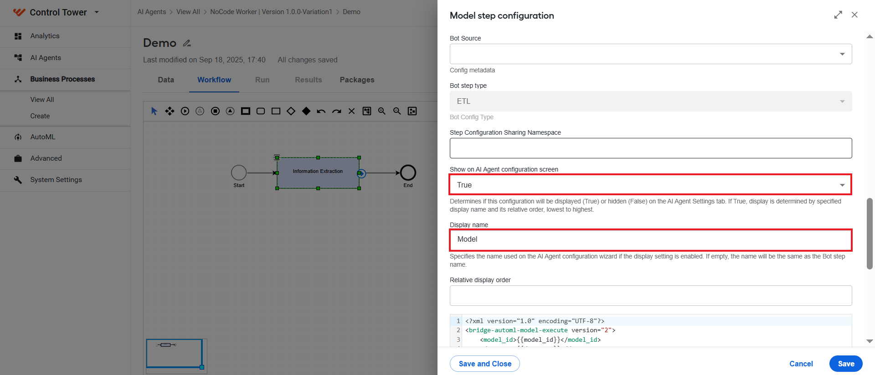Image resolution: width=875 pixels, height=375 pixels.
Task: Zoom in on the workflow canvas
Action: coord(382,111)
